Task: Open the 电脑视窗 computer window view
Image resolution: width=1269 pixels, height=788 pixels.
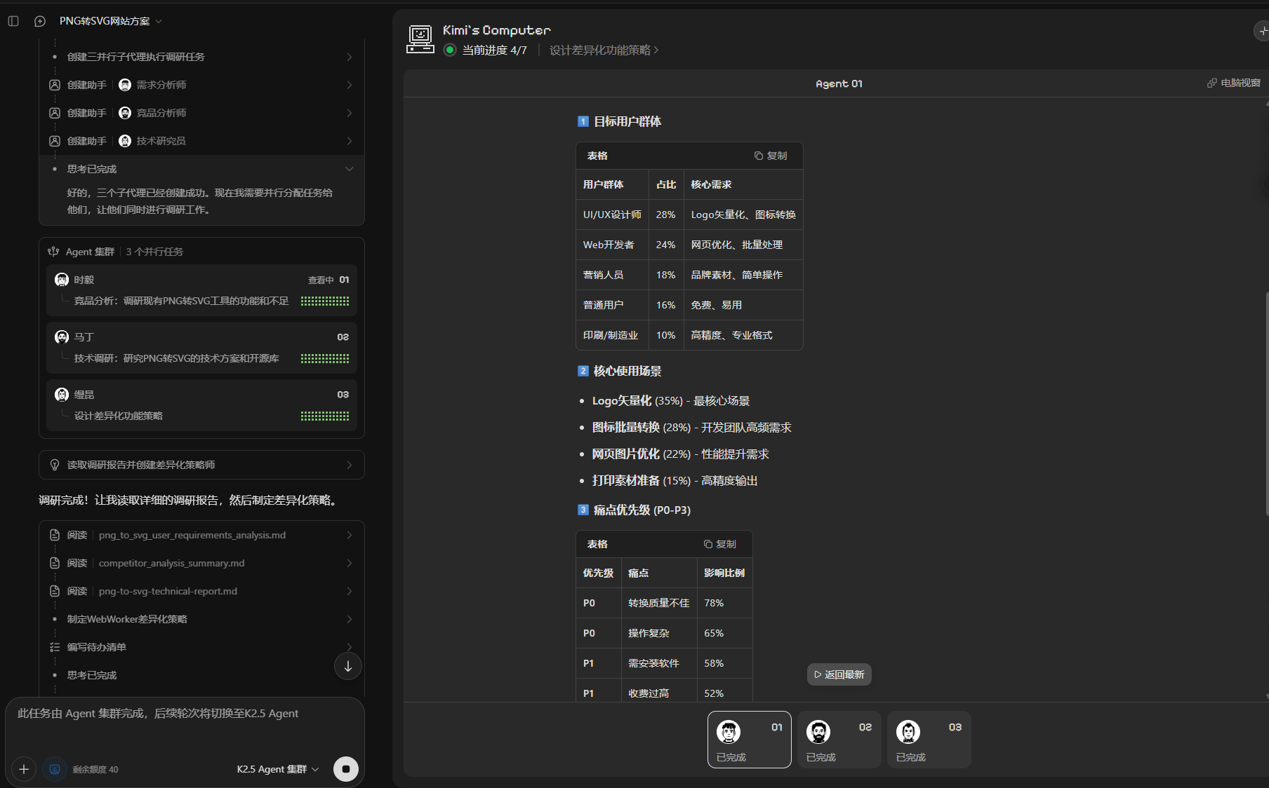Action: click(1234, 83)
